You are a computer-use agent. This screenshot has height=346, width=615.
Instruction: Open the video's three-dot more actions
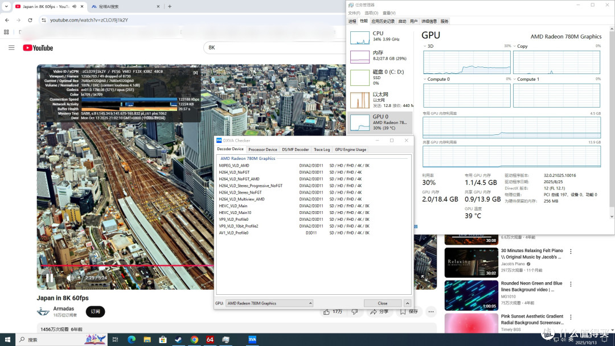click(x=431, y=311)
